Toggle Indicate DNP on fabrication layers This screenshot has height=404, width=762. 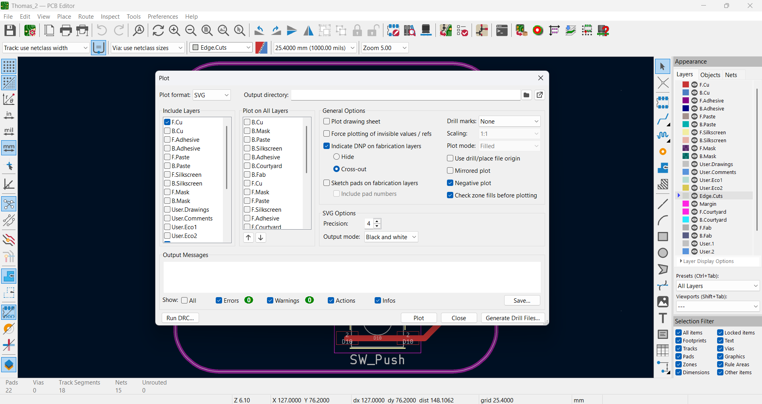click(327, 146)
